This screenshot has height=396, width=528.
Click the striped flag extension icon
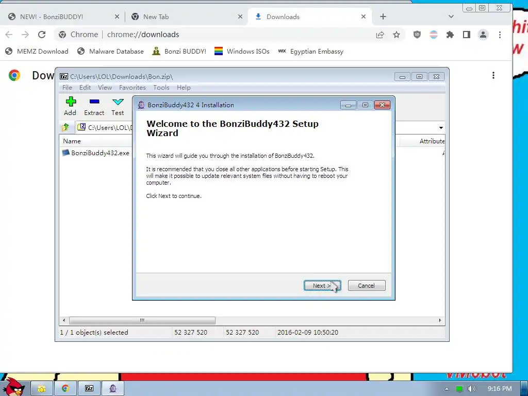pos(433,35)
